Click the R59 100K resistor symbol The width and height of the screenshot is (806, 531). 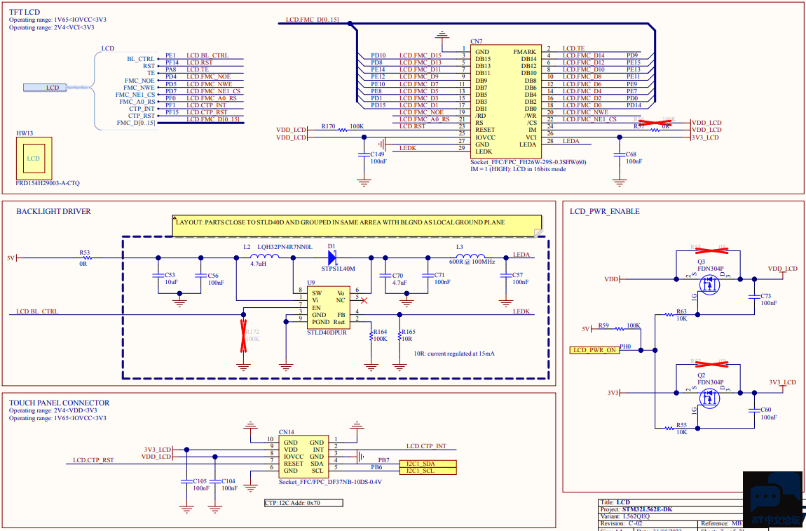tap(620, 329)
